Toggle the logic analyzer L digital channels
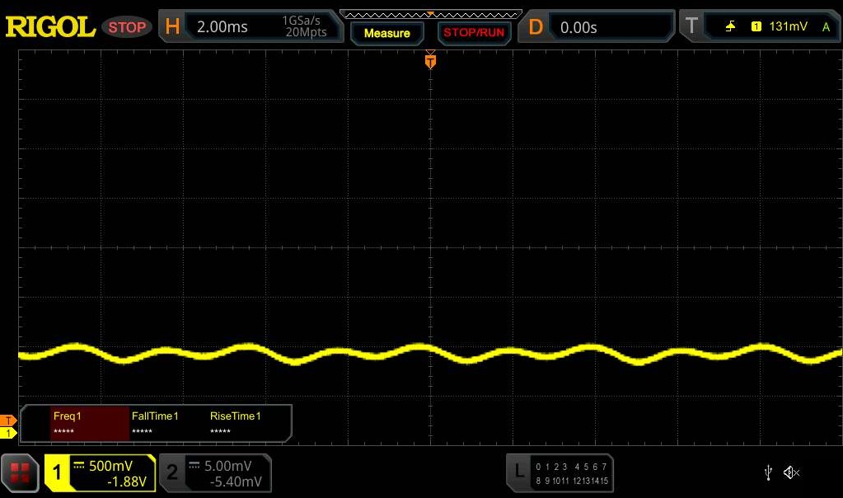 coord(560,472)
